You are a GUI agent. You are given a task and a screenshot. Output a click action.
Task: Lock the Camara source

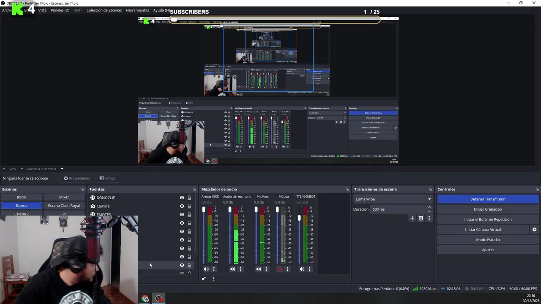[189, 206]
